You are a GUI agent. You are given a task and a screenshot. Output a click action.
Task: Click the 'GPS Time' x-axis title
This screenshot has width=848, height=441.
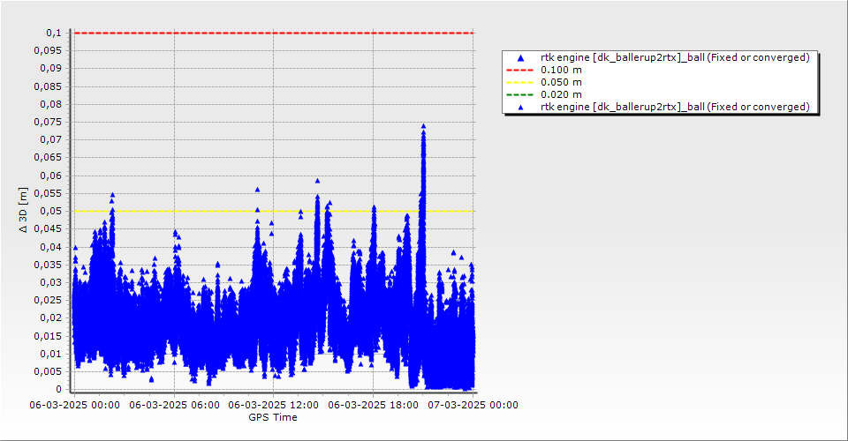coord(273,417)
